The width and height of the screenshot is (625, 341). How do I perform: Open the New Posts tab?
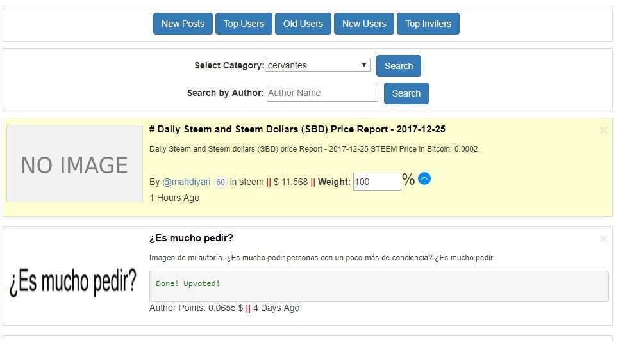pyautogui.click(x=183, y=24)
